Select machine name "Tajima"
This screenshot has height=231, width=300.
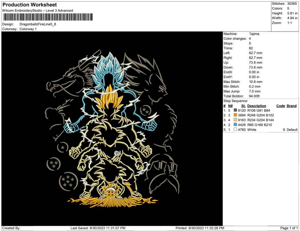(254, 34)
